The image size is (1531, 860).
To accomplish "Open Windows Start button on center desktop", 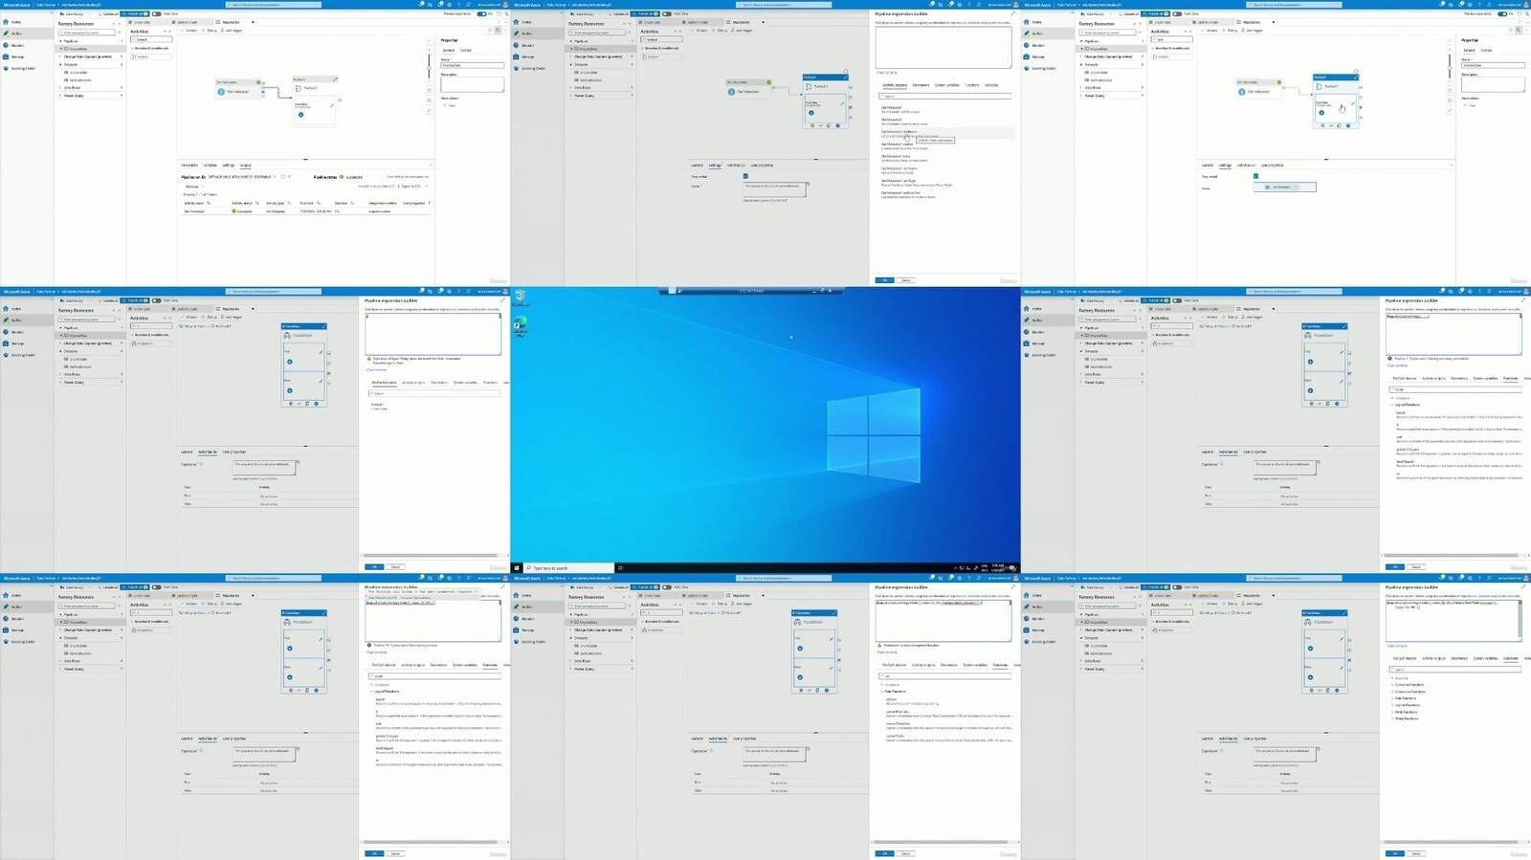I will (x=516, y=567).
